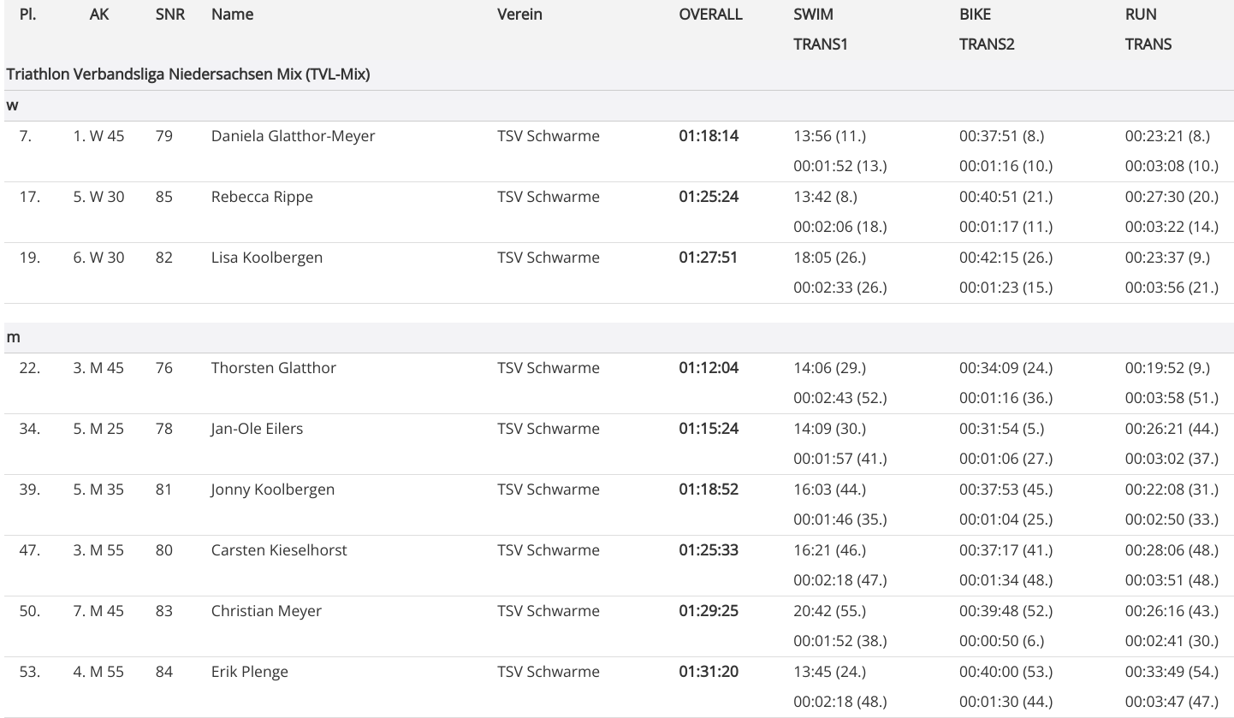Screen dimensions: 1234x718
Task: Click the BIKE column header
Action: (975, 15)
